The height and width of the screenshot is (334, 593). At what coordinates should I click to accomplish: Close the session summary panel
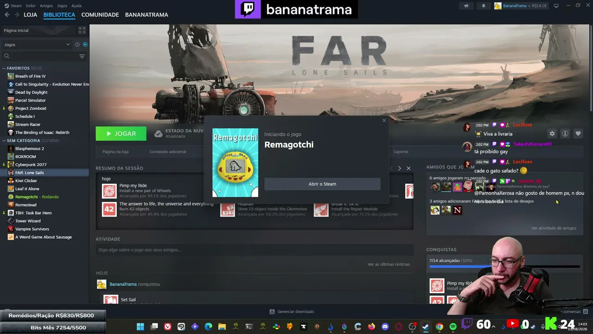409,168
